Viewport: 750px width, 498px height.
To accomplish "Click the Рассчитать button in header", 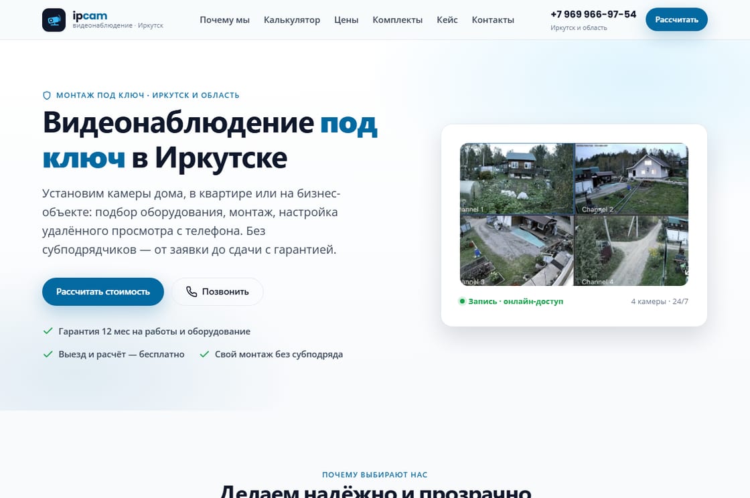I will click(x=676, y=19).
